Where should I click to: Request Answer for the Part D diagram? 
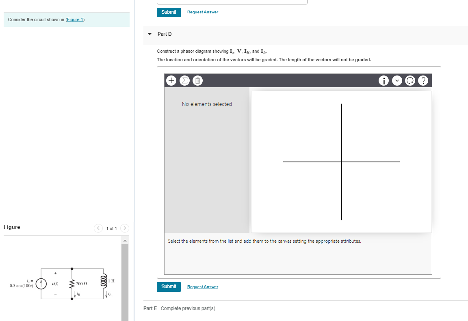coord(203,287)
